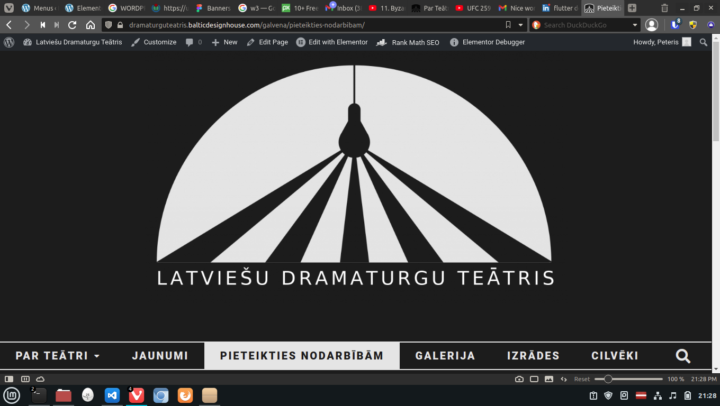Viewport: 720px width, 406px height.
Task: Open the Latvian keyboard layout flag
Action: 641,395
